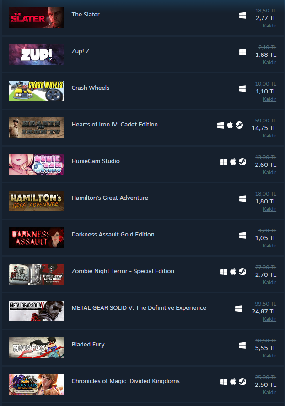
Task: Remove Crash Wheels using Kaldır
Action: [x=269, y=99]
